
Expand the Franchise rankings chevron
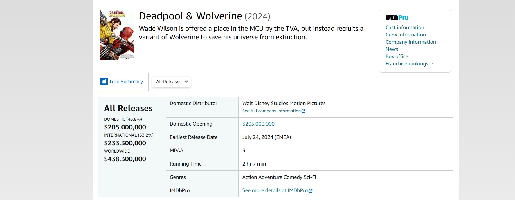tap(433, 63)
